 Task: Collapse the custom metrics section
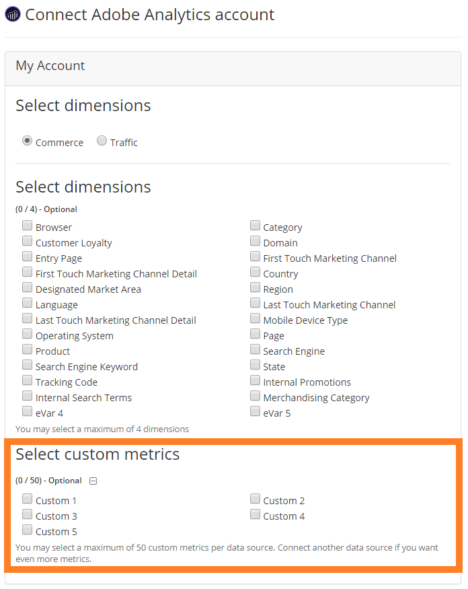tap(93, 481)
